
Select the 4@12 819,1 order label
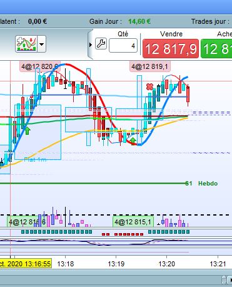[149, 66]
